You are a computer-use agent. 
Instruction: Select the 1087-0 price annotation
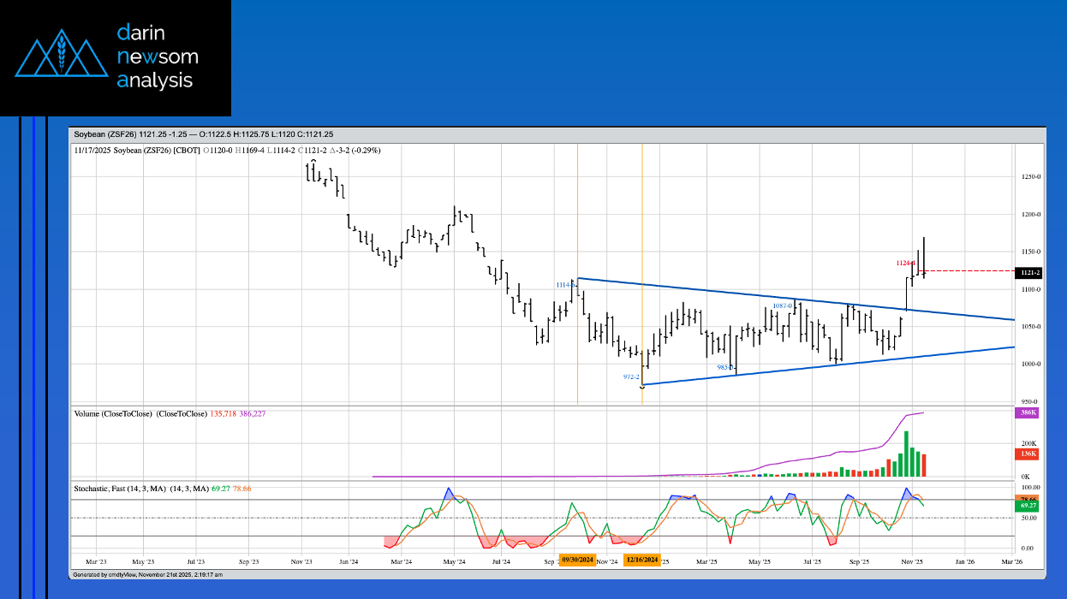(782, 305)
